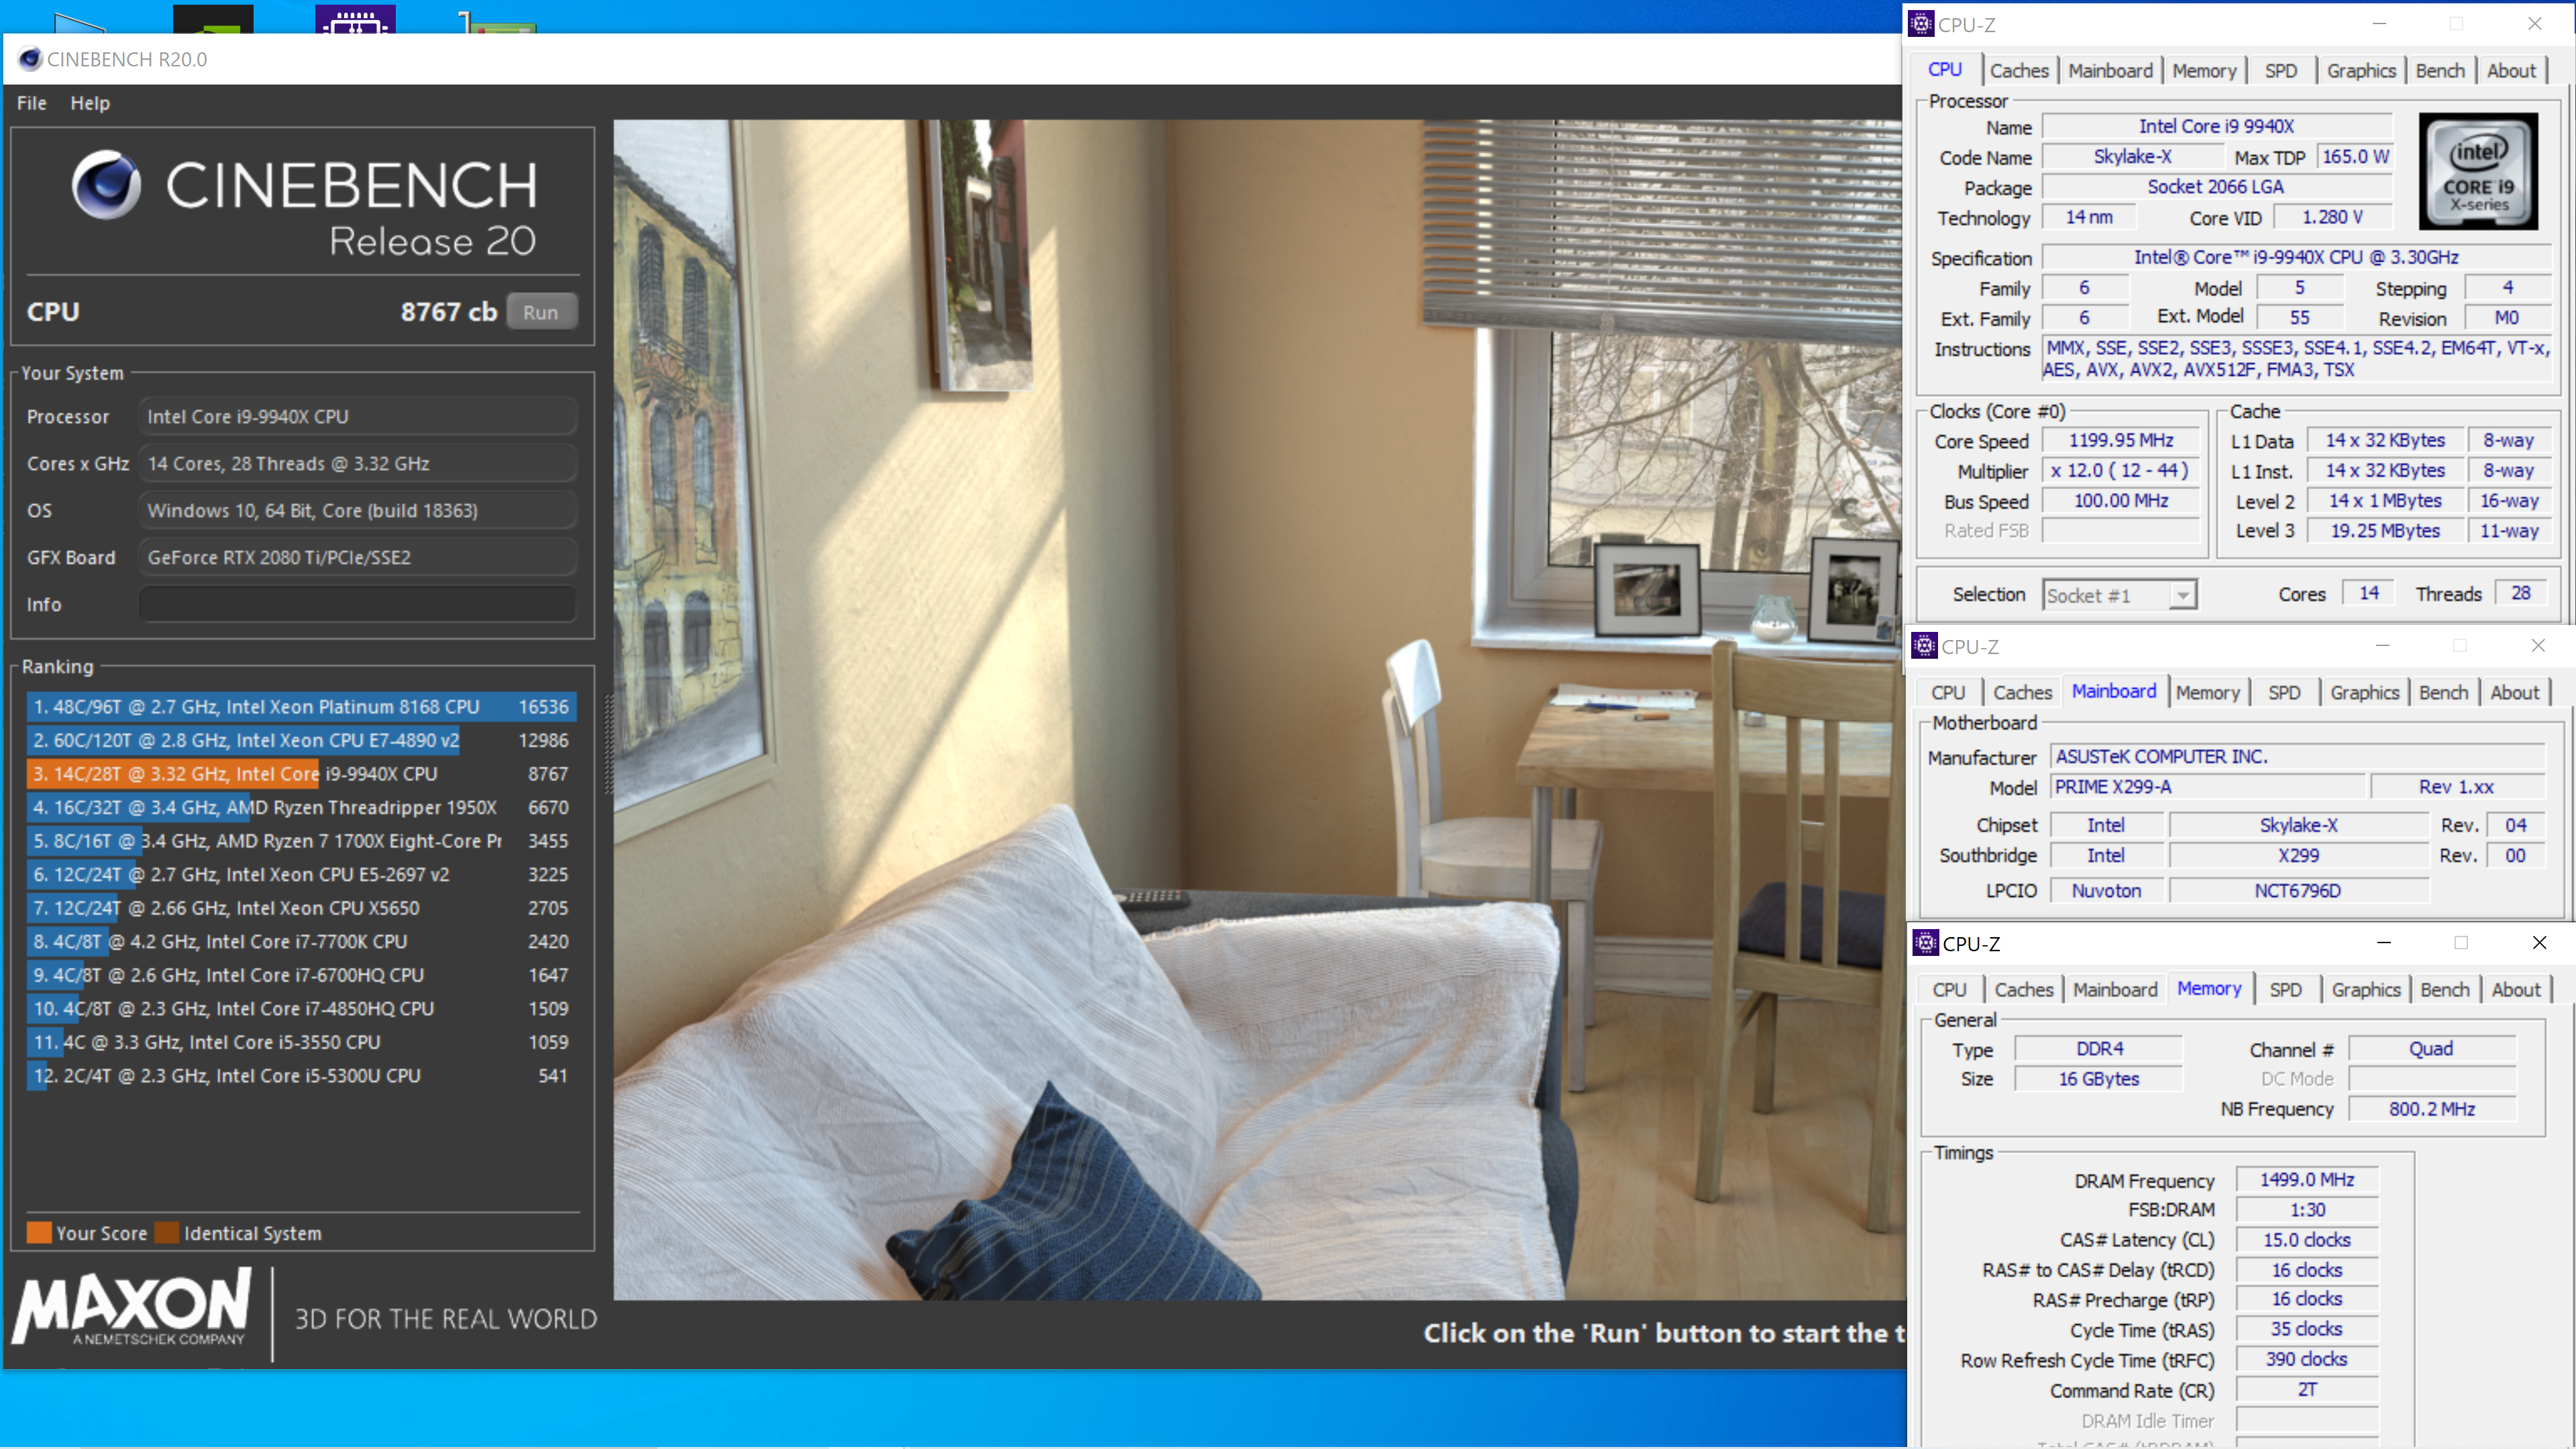
Task: Click the bottom CPU-Z window title icon
Action: pyautogui.click(x=1925, y=943)
